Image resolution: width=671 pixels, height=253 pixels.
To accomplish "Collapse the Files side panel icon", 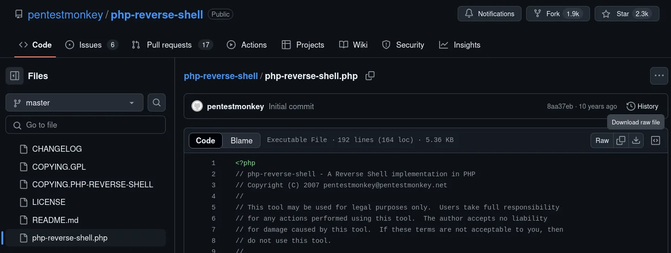I will [14, 76].
